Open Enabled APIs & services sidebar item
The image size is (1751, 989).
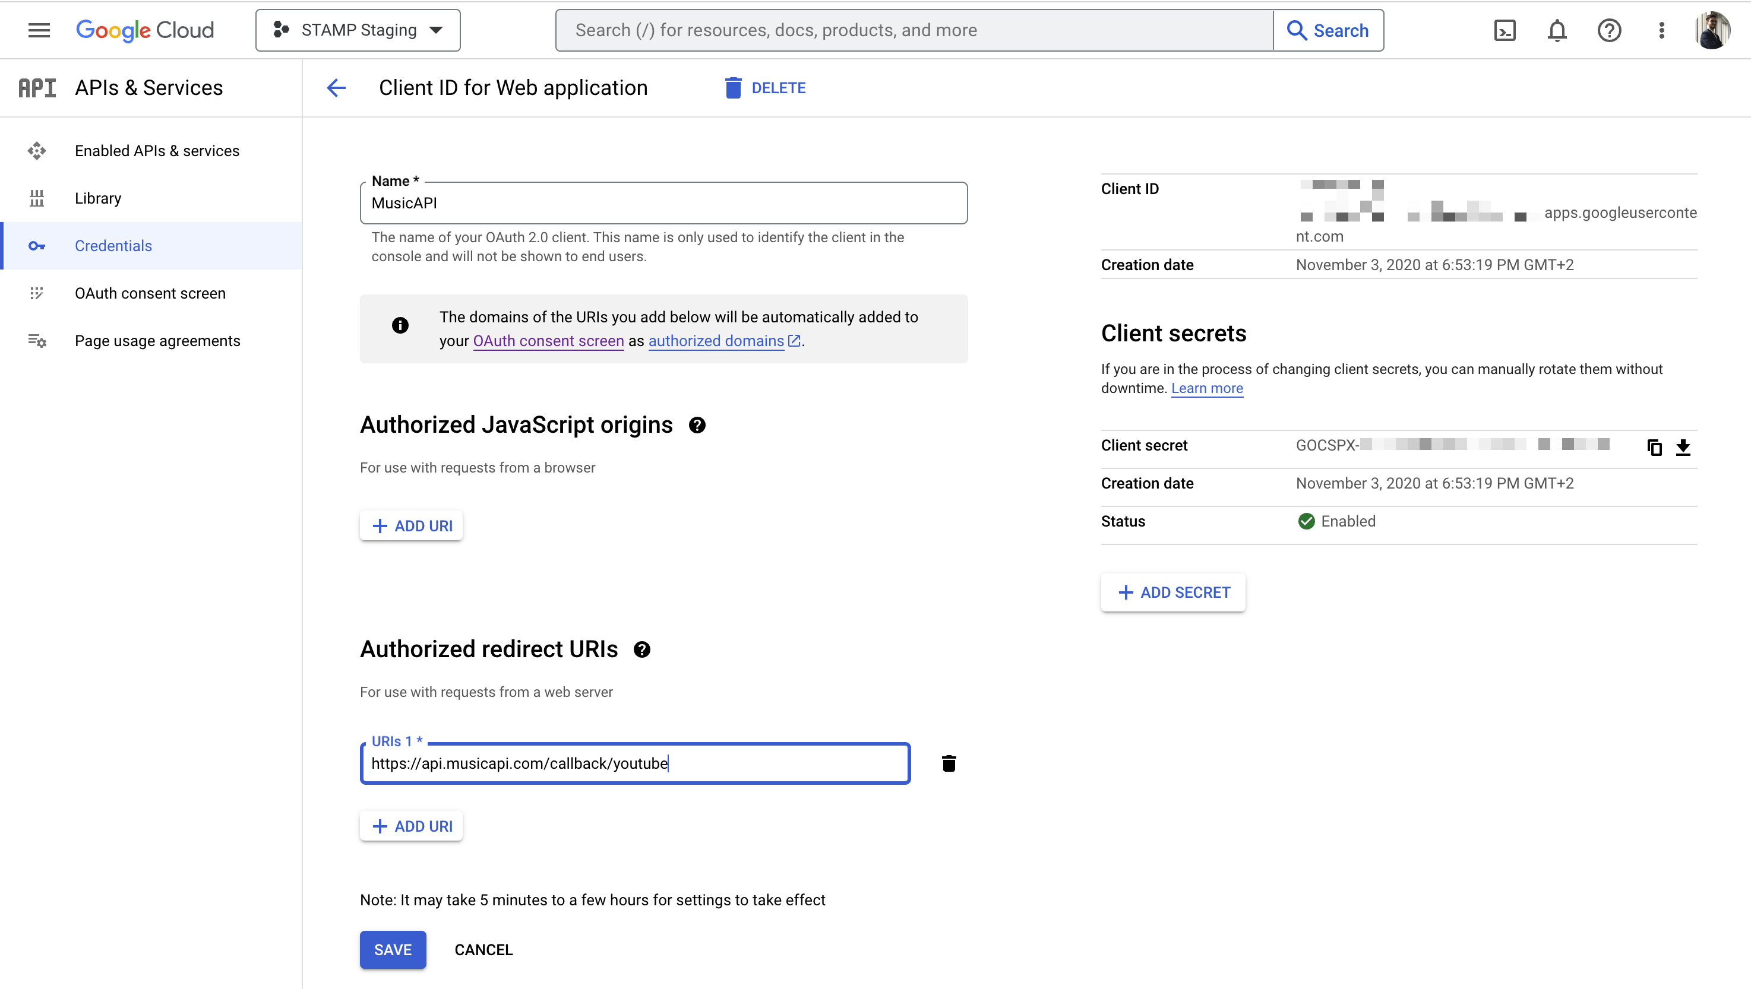(x=156, y=151)
